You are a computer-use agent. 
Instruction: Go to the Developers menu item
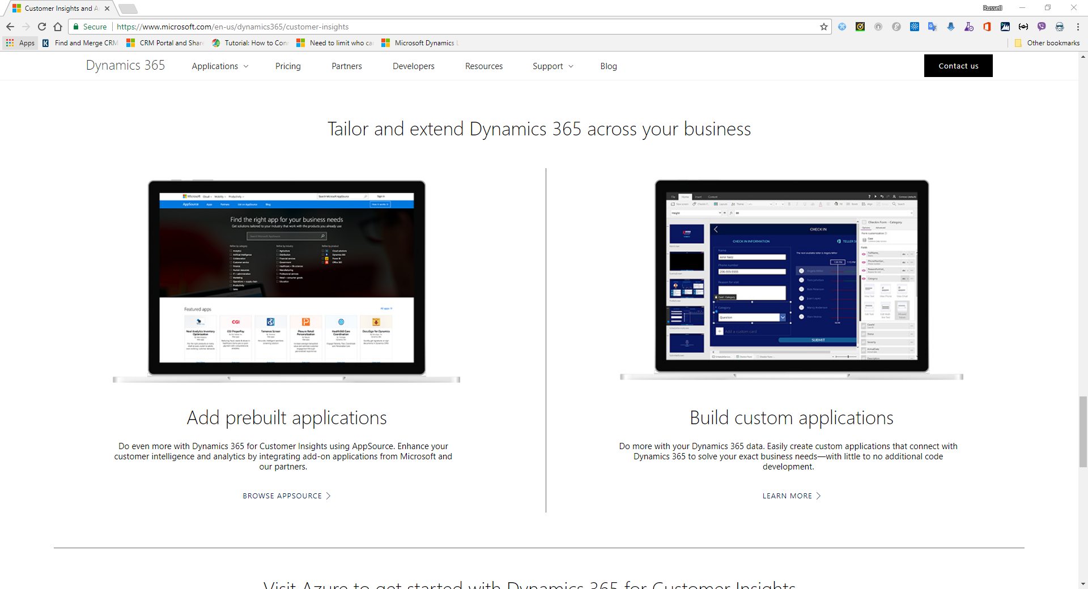[x=413, y=66]
